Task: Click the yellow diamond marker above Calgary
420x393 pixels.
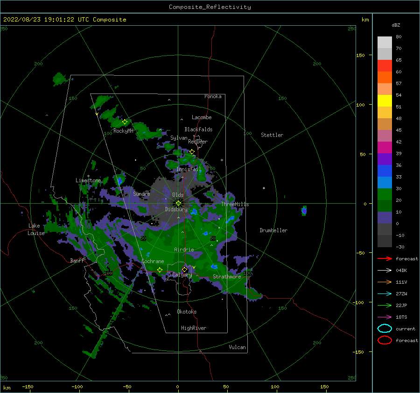Action: (184, 269)
